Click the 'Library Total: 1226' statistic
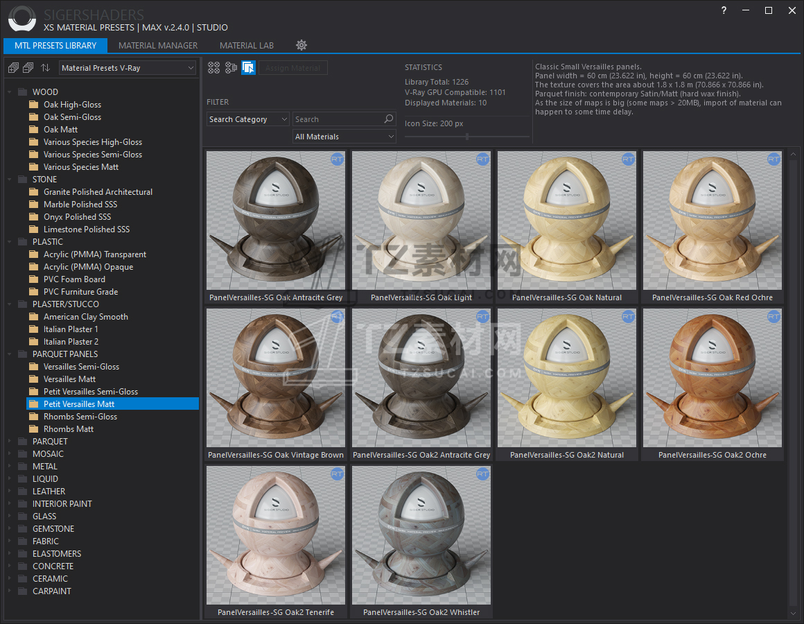 click(437, 82)
